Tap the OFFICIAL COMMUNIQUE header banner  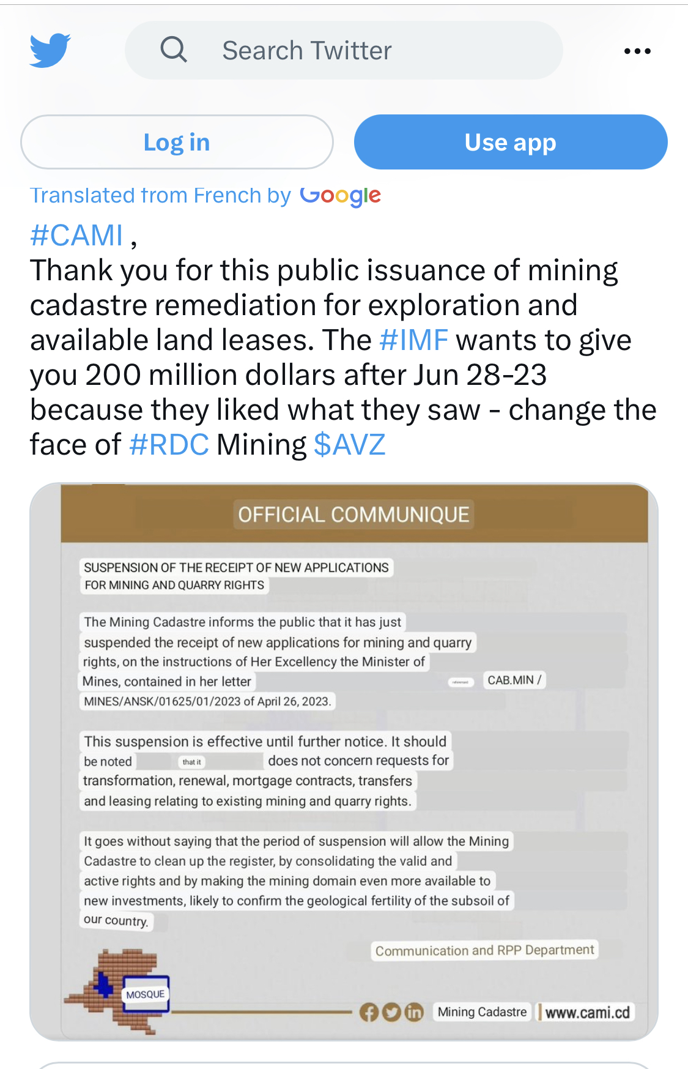tap(354, 515)
